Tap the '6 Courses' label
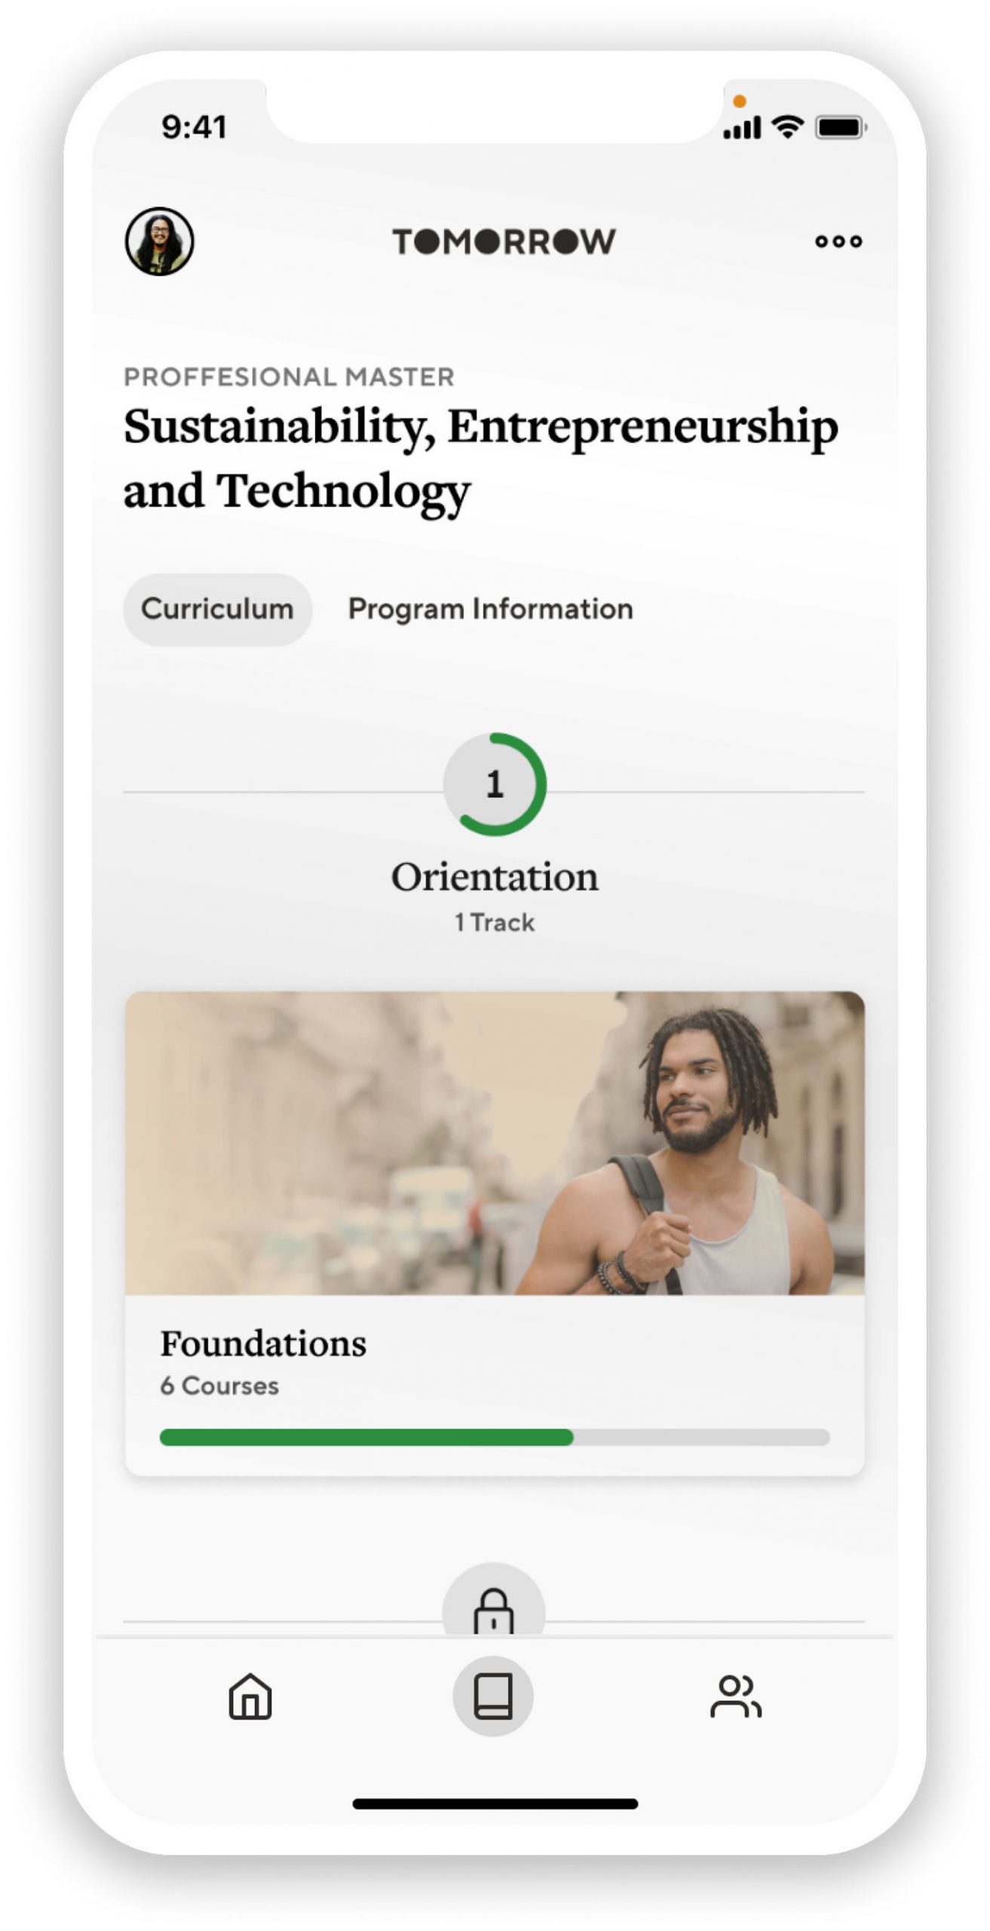Screen dimensions: 990x1931 (x=219, y=1386)
